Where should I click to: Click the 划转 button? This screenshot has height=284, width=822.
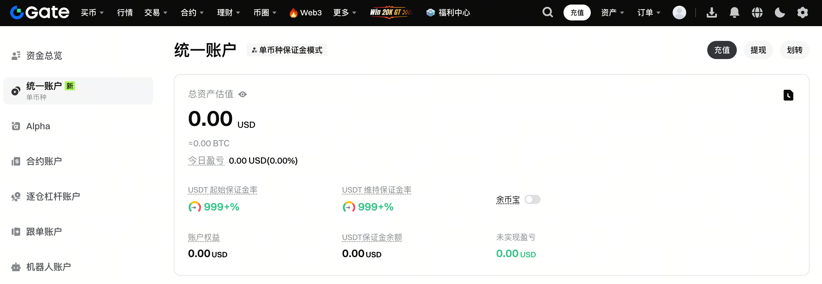click(794, 50)
